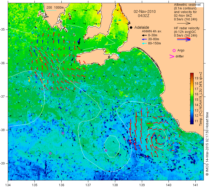Click the '80-150m' depth legend text
This screenshot has width=209, height=188.
(x=154, y=43)
